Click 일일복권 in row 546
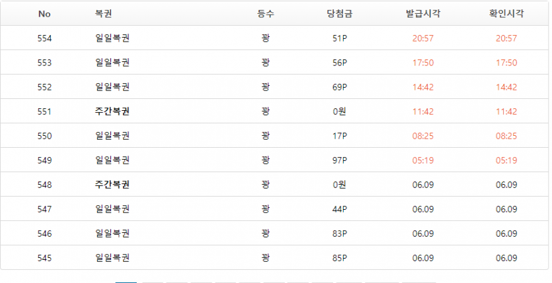Viewport: 552px width, 283px height. [x=112, y=234]
